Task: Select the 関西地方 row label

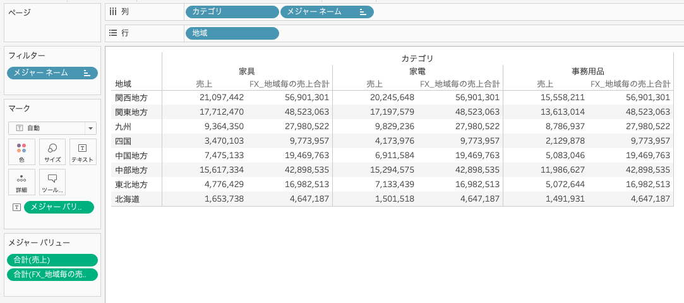Action: [131, 98]
